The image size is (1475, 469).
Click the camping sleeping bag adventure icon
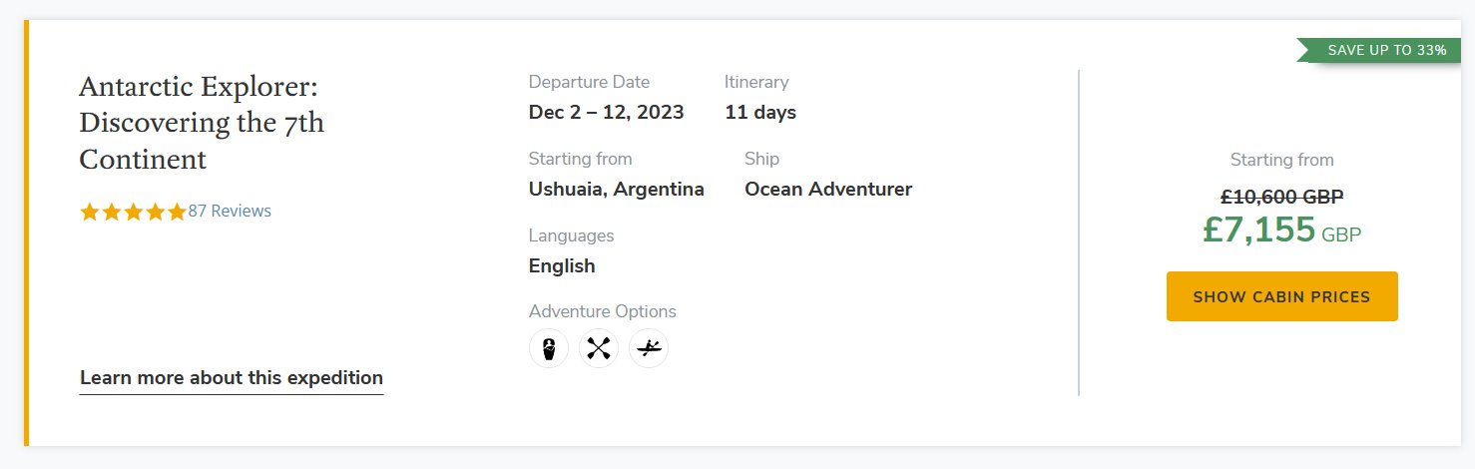(x=548, y=348)
